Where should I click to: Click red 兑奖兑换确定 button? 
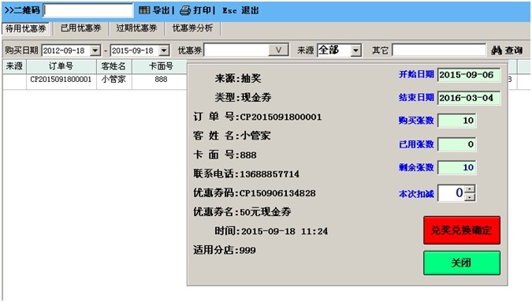[462, 230]
